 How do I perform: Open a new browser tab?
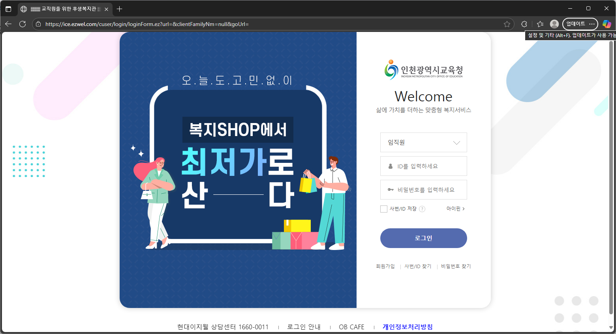click(x=119, y=8)
